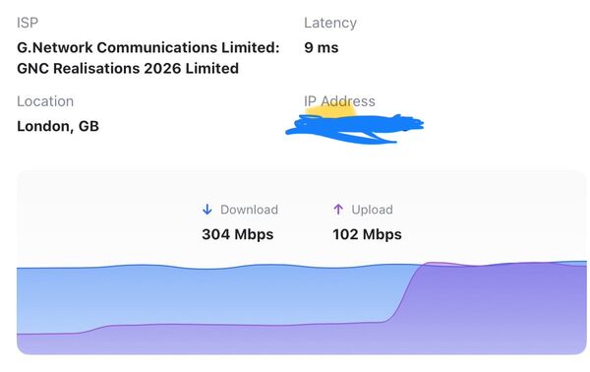
Task: Click the purple upload arrow icon
Action: coord(338,210)
